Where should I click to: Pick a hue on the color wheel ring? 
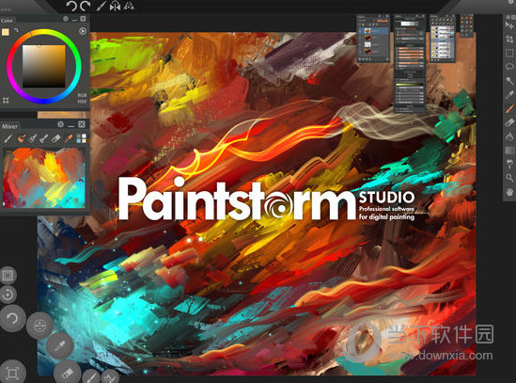pyautogui.click(x=44, y=32)
